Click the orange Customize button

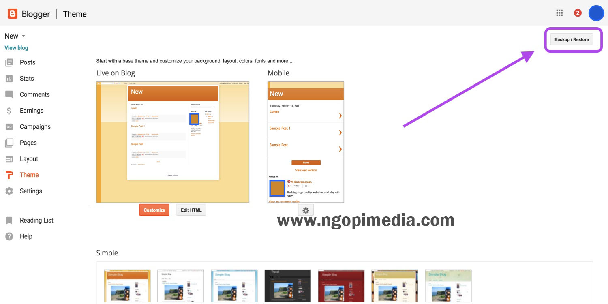pyautogui.click(x=154, y=210)
